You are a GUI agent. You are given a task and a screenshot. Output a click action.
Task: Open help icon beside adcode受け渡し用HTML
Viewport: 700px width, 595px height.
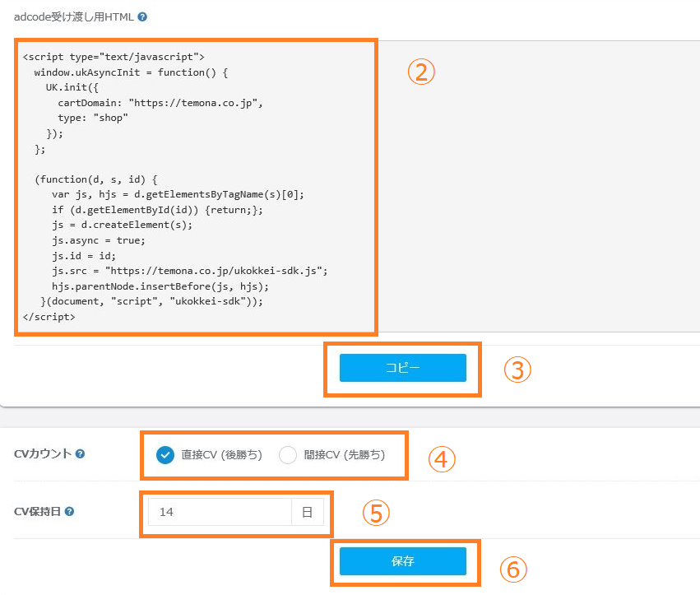(142, 17)
